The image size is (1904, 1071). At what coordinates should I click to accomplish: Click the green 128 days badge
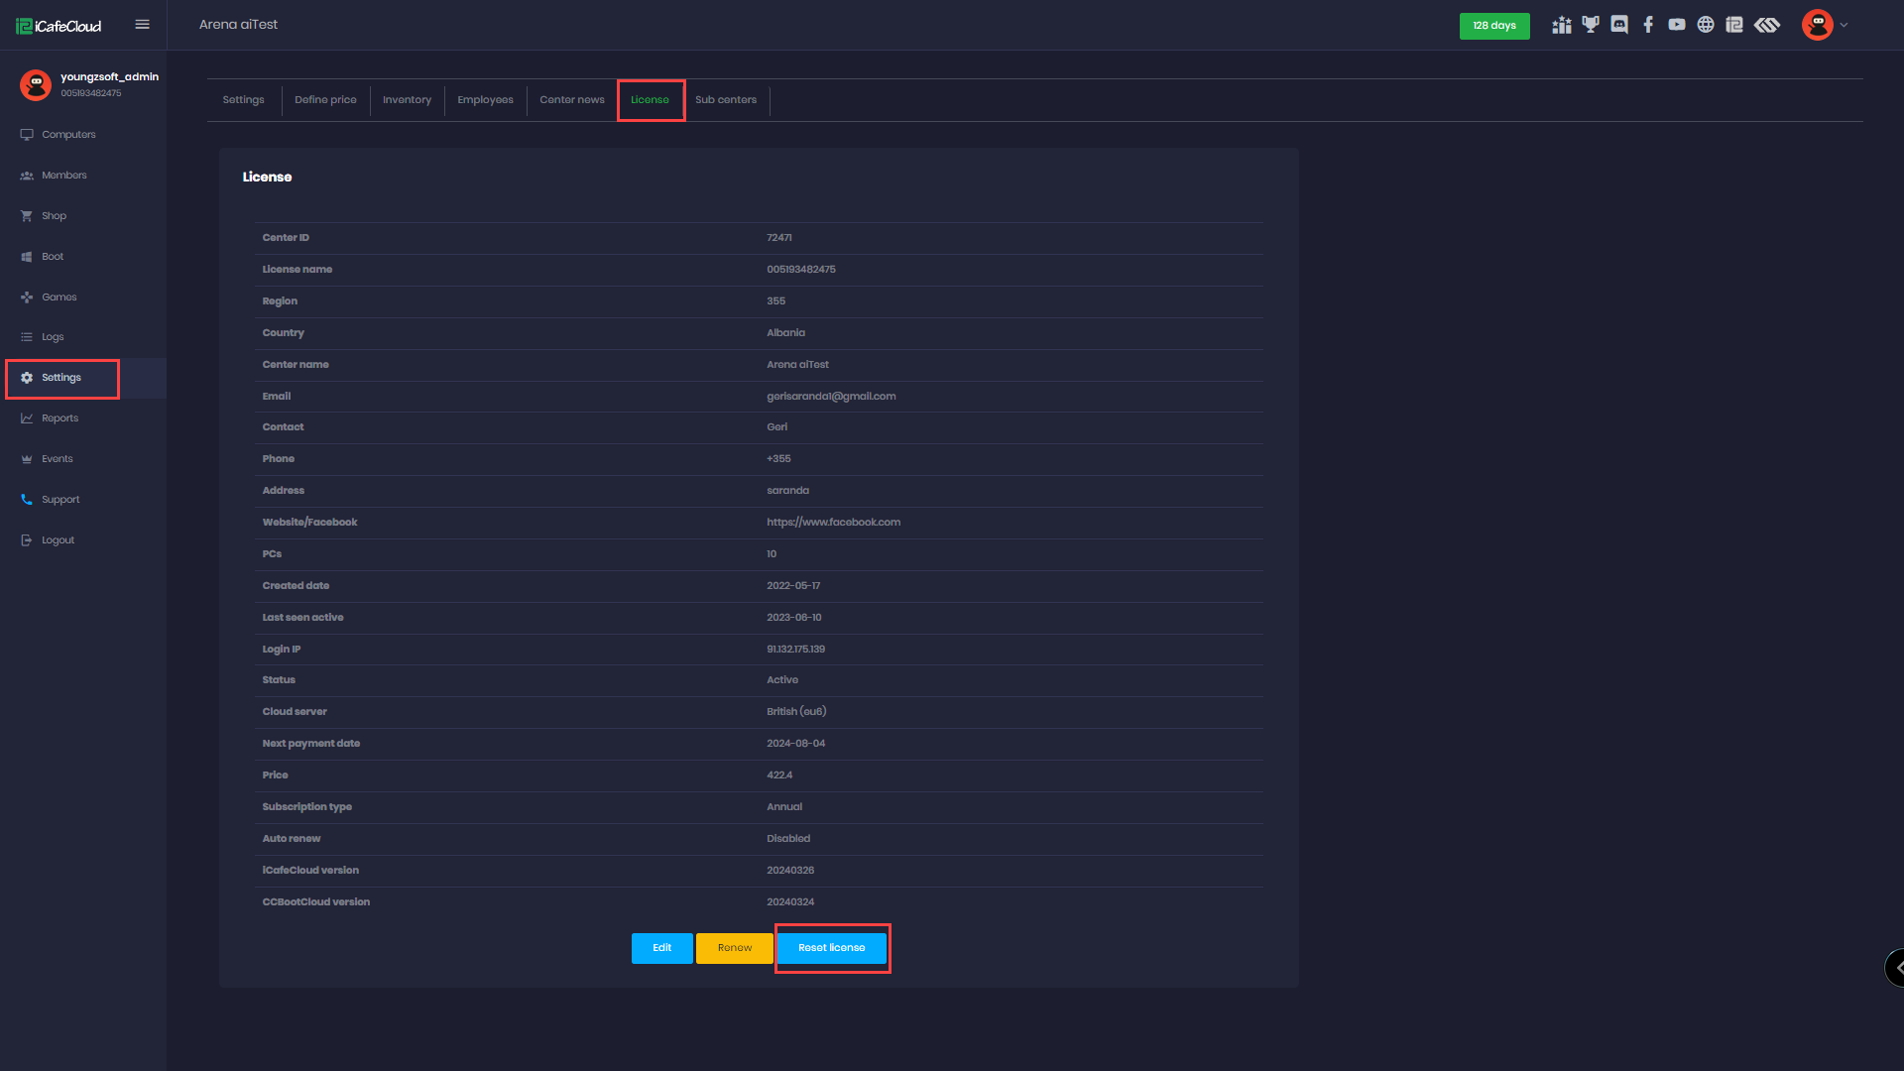coord(1494,25)
